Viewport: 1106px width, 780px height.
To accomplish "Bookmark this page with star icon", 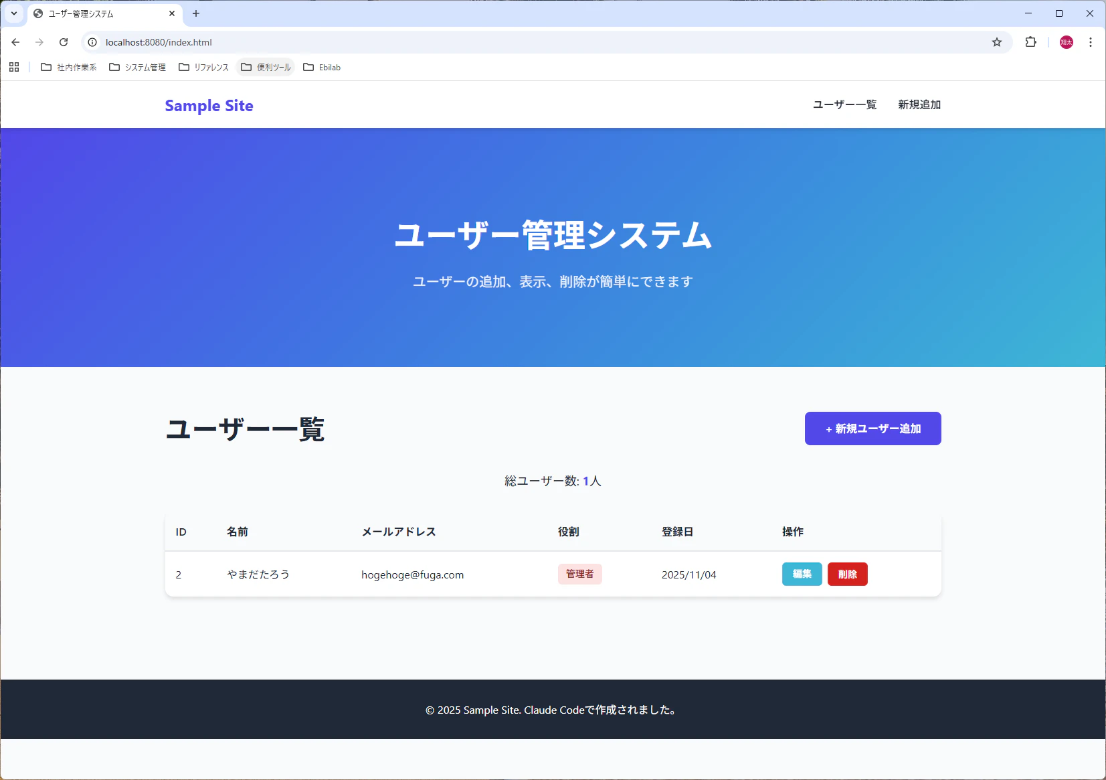I will pyautogui.click(x=997, y=42).
